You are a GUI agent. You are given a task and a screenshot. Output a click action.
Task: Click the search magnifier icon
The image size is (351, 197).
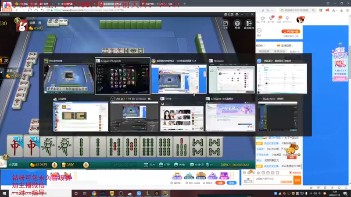(x=313, y=10)
